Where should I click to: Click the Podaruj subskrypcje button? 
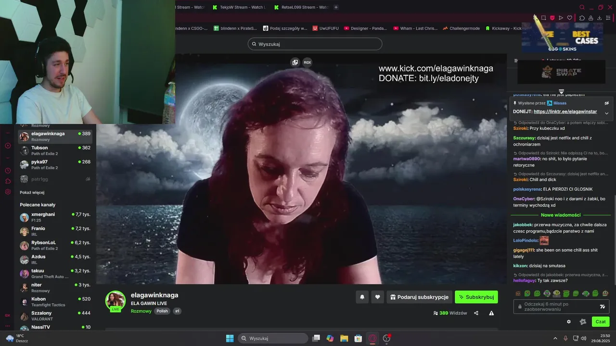(420, 297)
